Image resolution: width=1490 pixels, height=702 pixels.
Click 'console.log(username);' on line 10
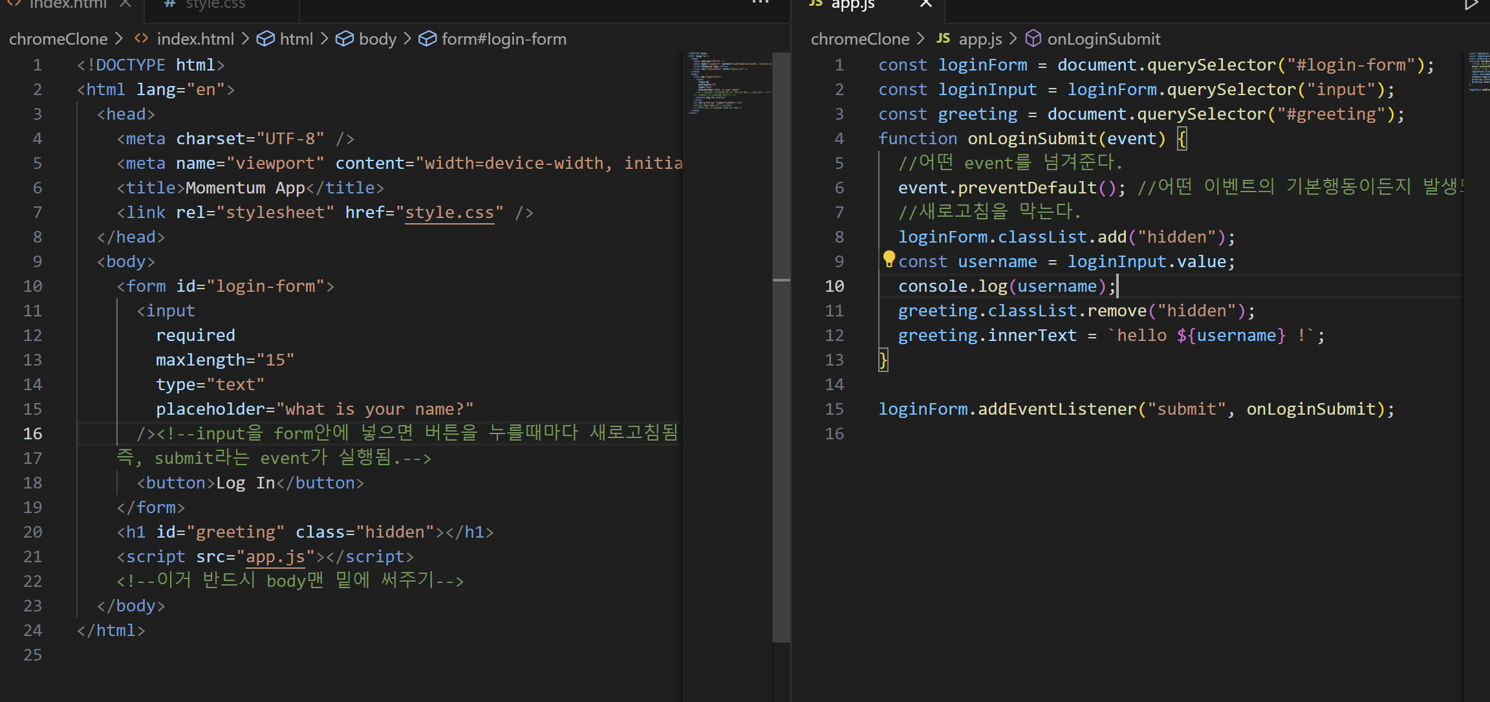click(1007, 286)
